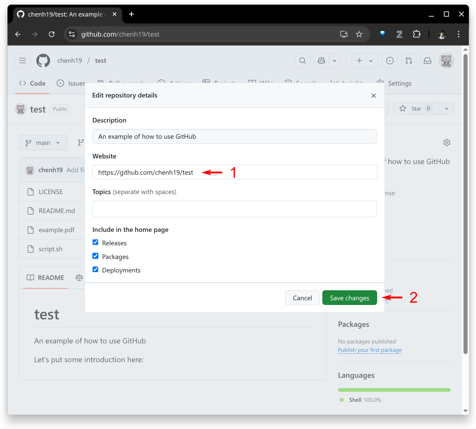
Task: Click the chenh19 owner breadcrumb link
Action: (69, 61)
